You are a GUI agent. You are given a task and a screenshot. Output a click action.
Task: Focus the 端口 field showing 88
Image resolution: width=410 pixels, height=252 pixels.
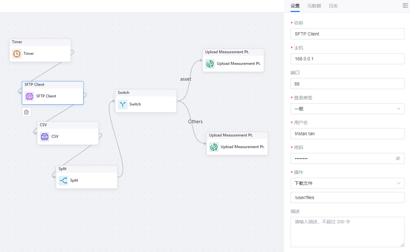(x=347, y=84)
